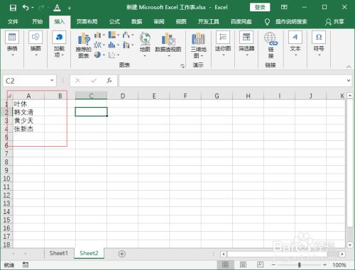The height and width of the screenshot is (270, 355).
Task: Insert a waterfall or stock chart icon
Action: [126, 35]
